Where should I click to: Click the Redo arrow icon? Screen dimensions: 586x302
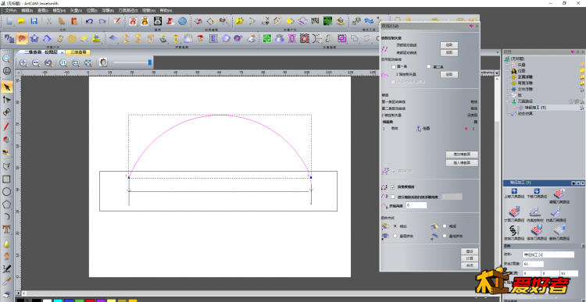(x=102, y=21)
